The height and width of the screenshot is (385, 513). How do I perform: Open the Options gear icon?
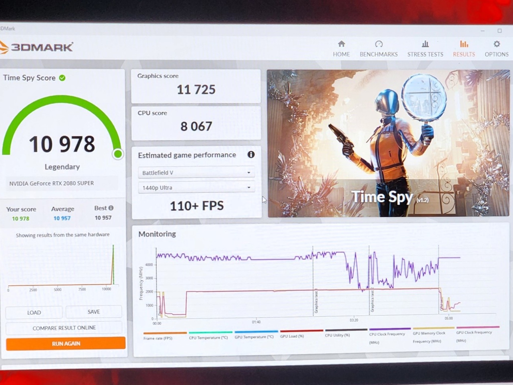coord(496,44)
